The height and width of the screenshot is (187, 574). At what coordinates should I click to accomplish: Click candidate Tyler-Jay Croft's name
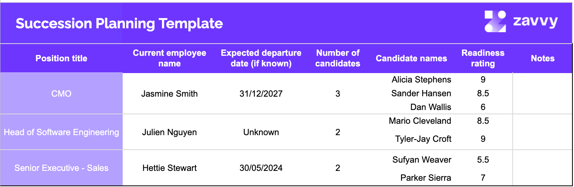(423, 139)
